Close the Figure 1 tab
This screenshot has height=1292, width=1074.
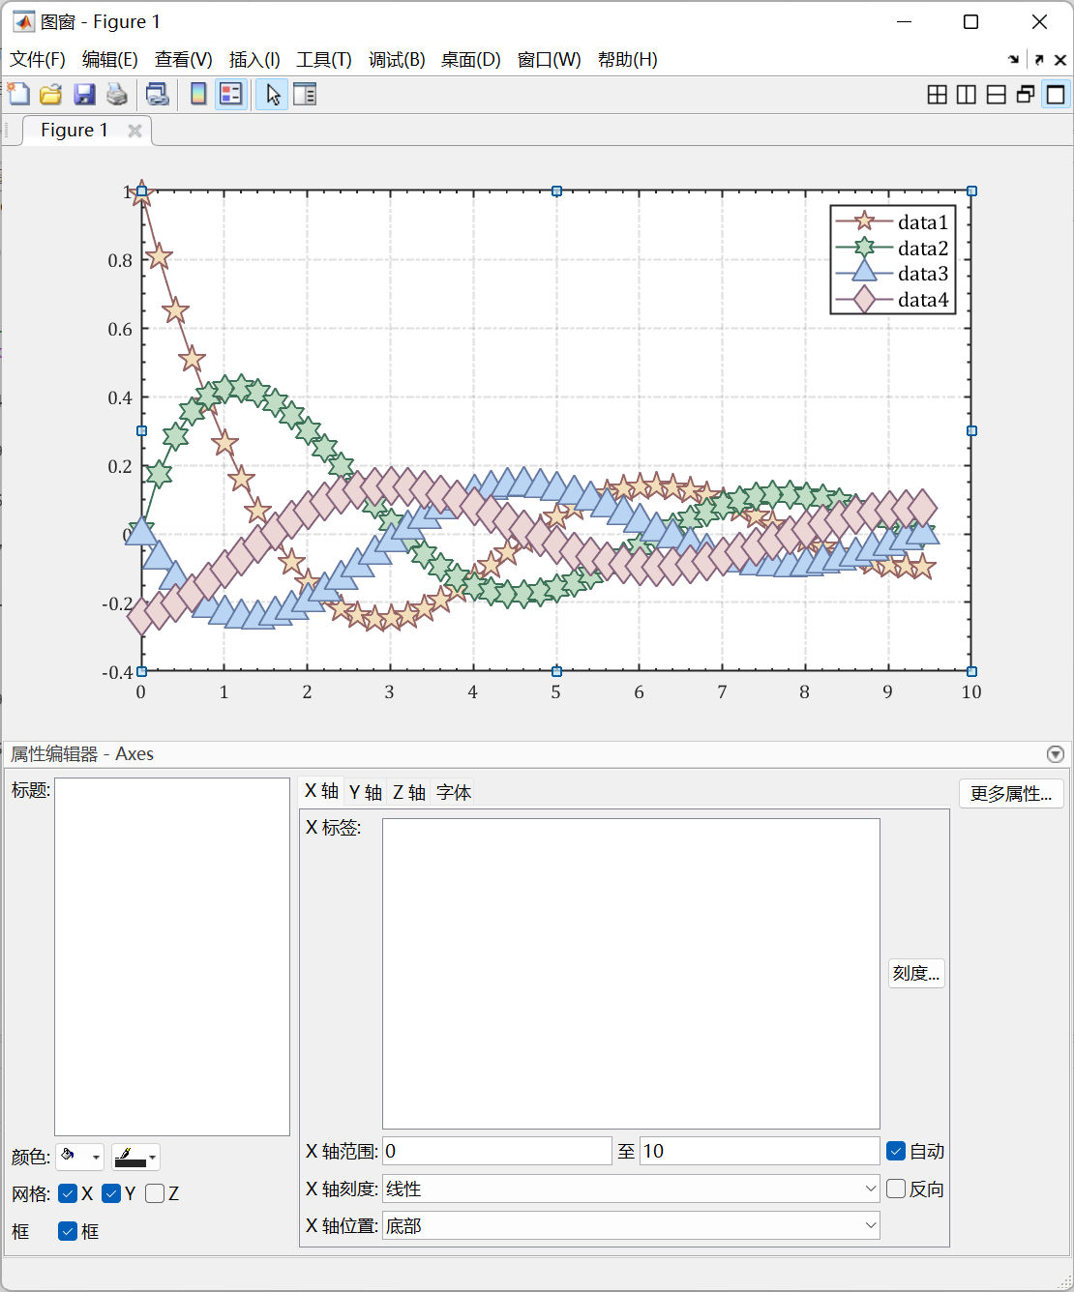[134, 131]
